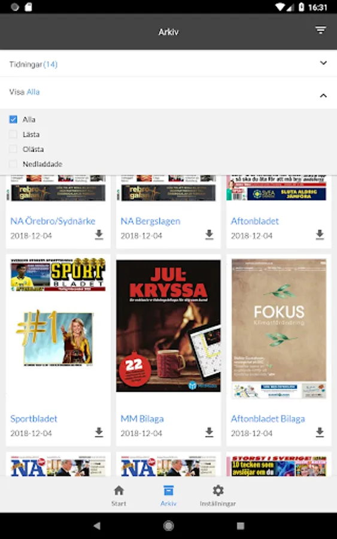Image resolution: width=337 pixels, height=539 pixels.
Task: Enable the Olästa filter checkbox
Action: click(x=13, y=149)
